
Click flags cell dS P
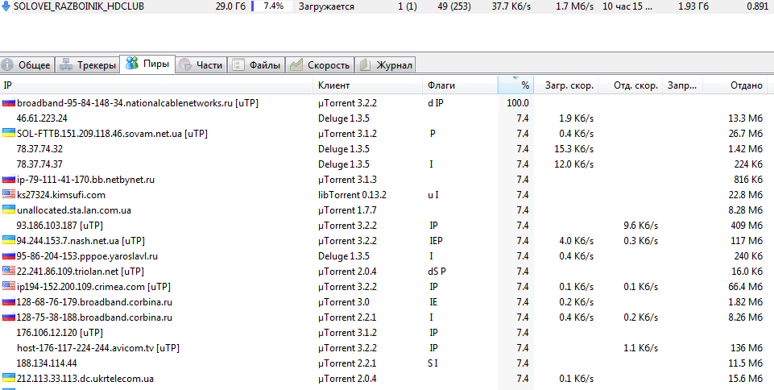(437, 271)
